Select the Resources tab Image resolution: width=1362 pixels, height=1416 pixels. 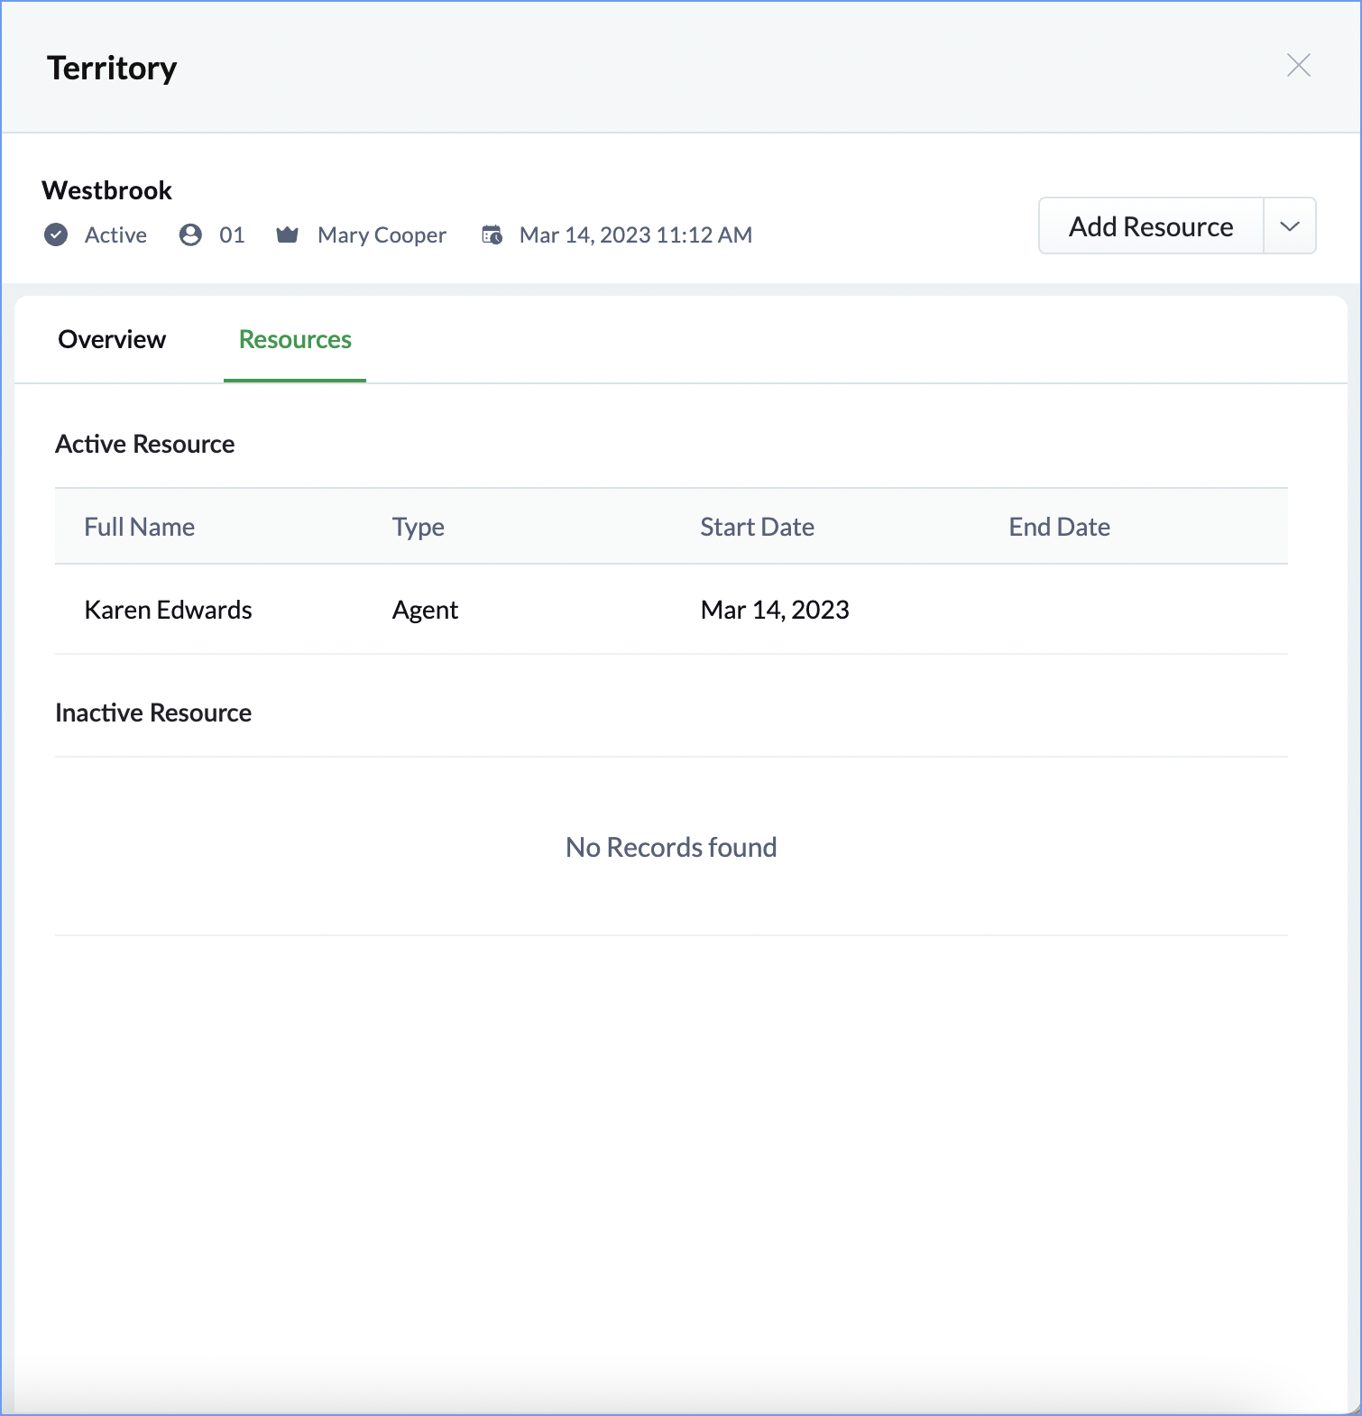[295, 340]
